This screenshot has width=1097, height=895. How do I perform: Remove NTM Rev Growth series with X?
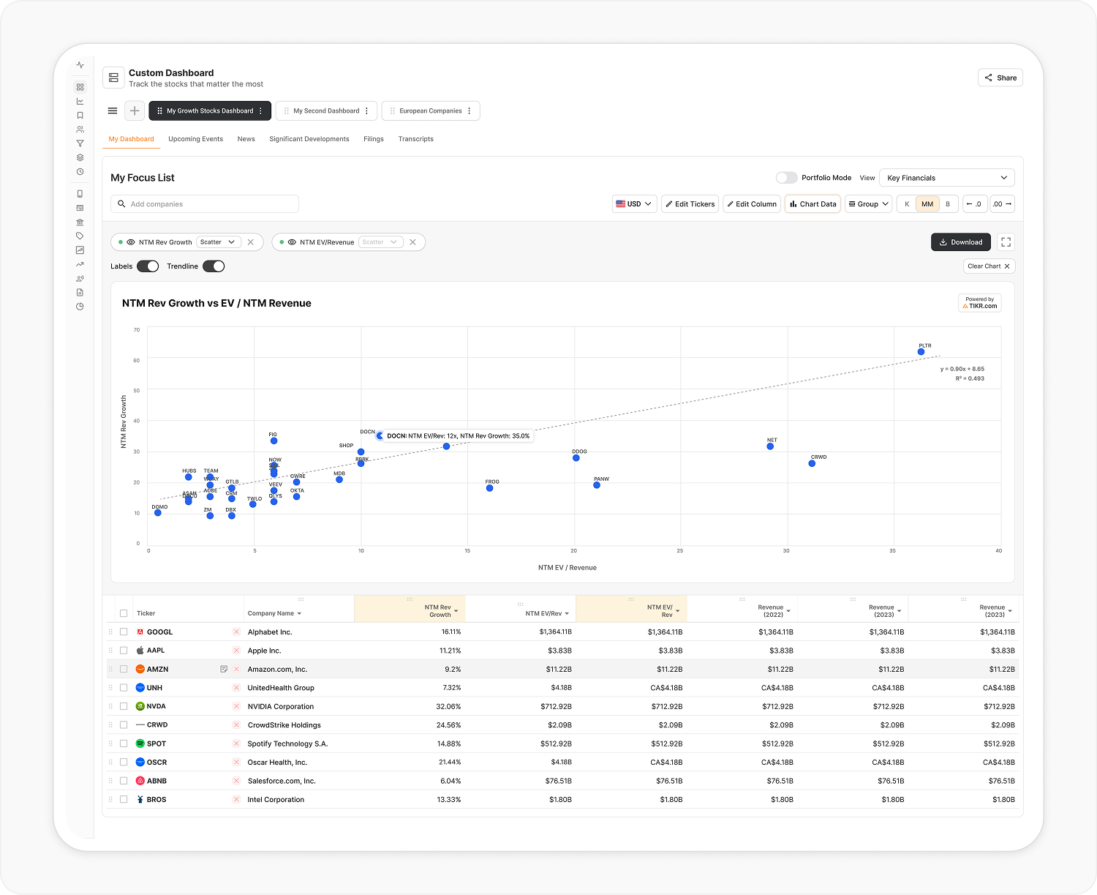[251, 242]
